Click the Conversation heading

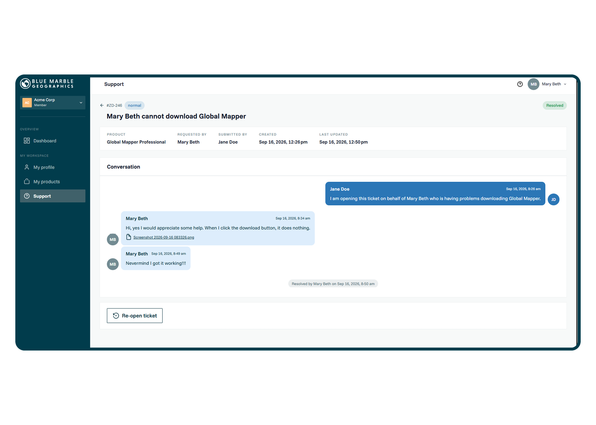[x=123, y=167]
